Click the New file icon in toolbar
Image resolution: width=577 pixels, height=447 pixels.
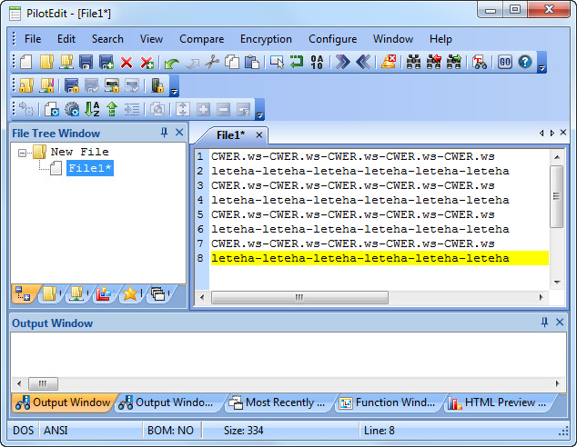pos(26,63)
